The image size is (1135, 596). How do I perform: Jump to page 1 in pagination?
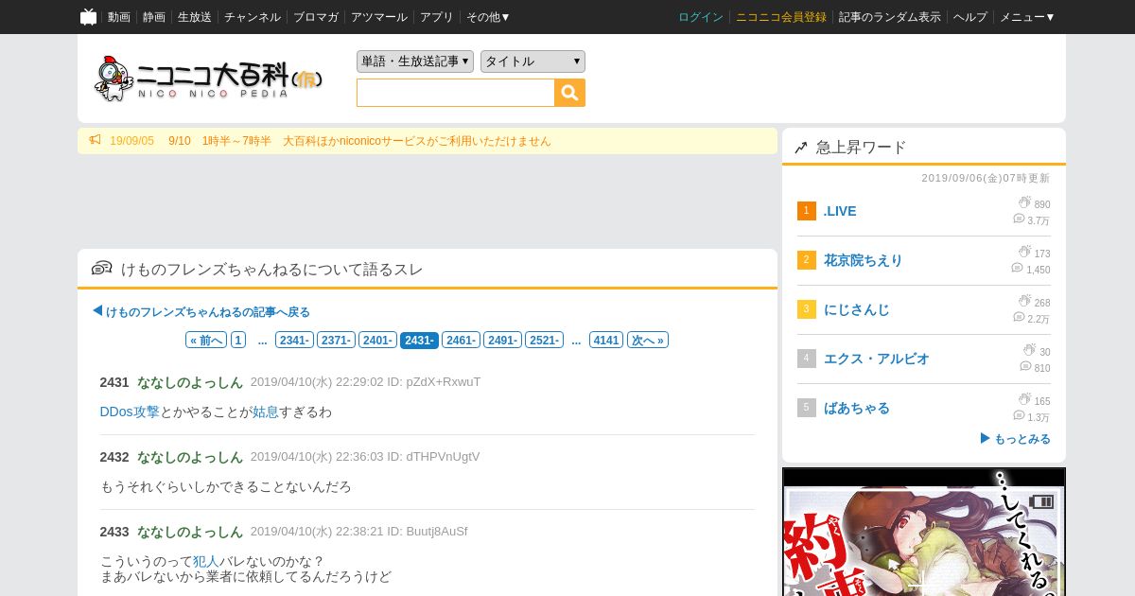point(238,340)
